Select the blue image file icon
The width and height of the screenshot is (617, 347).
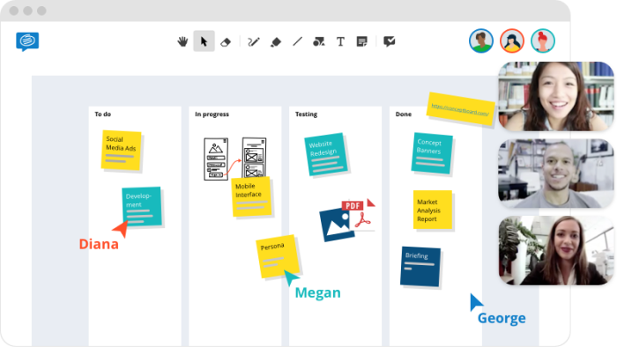[x=336, y=225]
